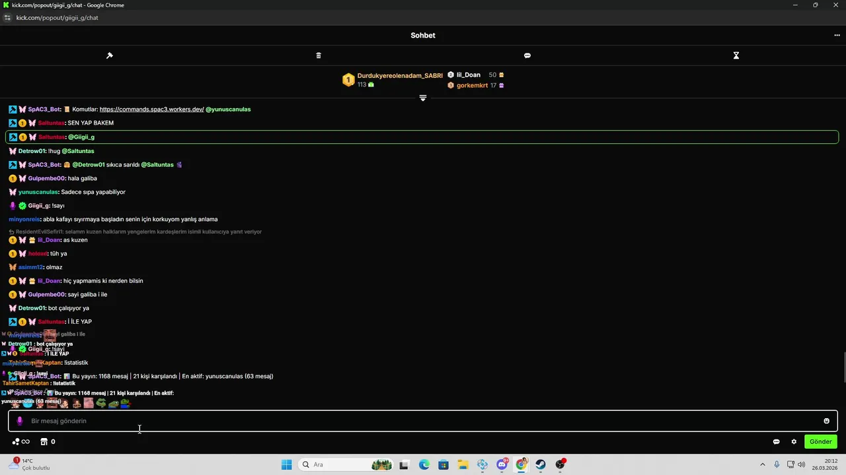
Task: Click the purple microphone badge beside Giigii_g's !sayı
Action: 13,206
